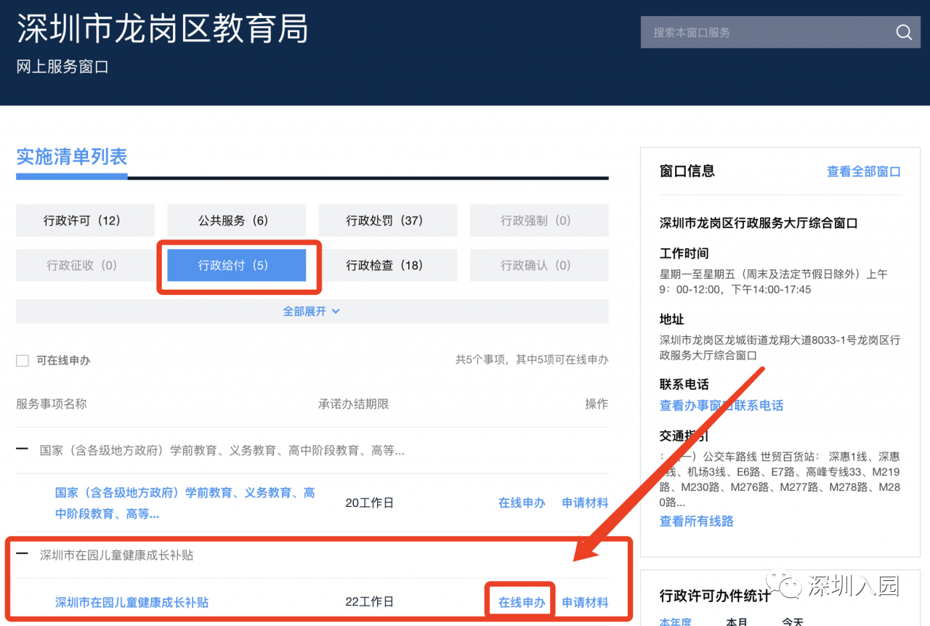Select the 行政强制 (0) category tab
Image resolution: width=930 pixels, height=626 pixels.
point(538,220)
